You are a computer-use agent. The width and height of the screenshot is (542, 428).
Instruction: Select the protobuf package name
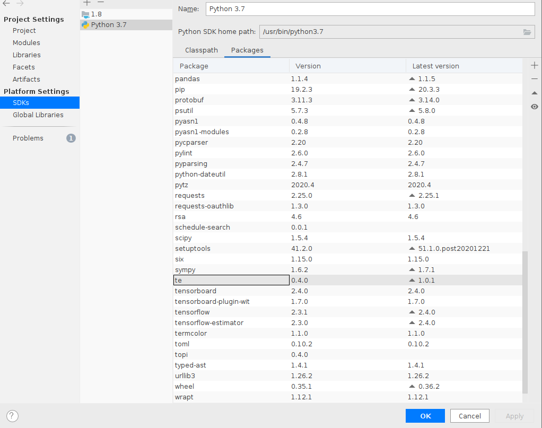point(189,100)
